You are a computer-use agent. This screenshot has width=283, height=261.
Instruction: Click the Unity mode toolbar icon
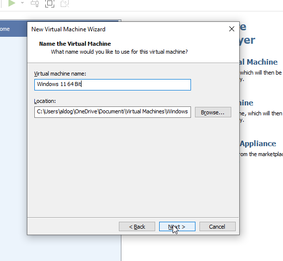[x=65, y=3]
